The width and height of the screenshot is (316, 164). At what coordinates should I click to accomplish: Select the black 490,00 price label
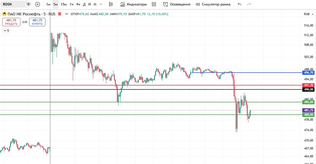pyautogui.click(x=308, y=90)
